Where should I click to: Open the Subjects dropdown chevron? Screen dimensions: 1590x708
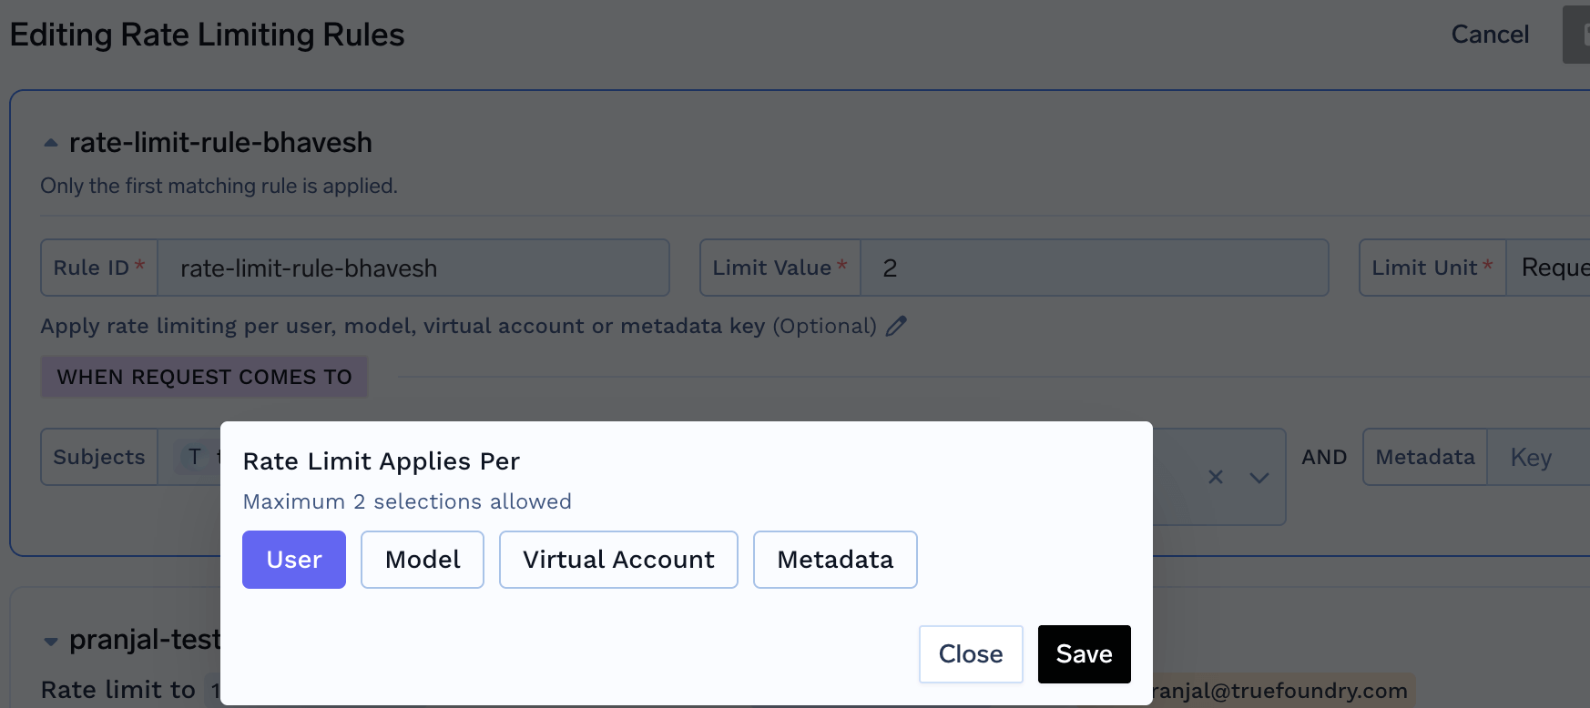1259,477
